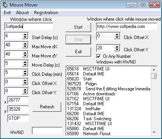Select list row 67162 MSCTFIME UI

click(108, 99)
